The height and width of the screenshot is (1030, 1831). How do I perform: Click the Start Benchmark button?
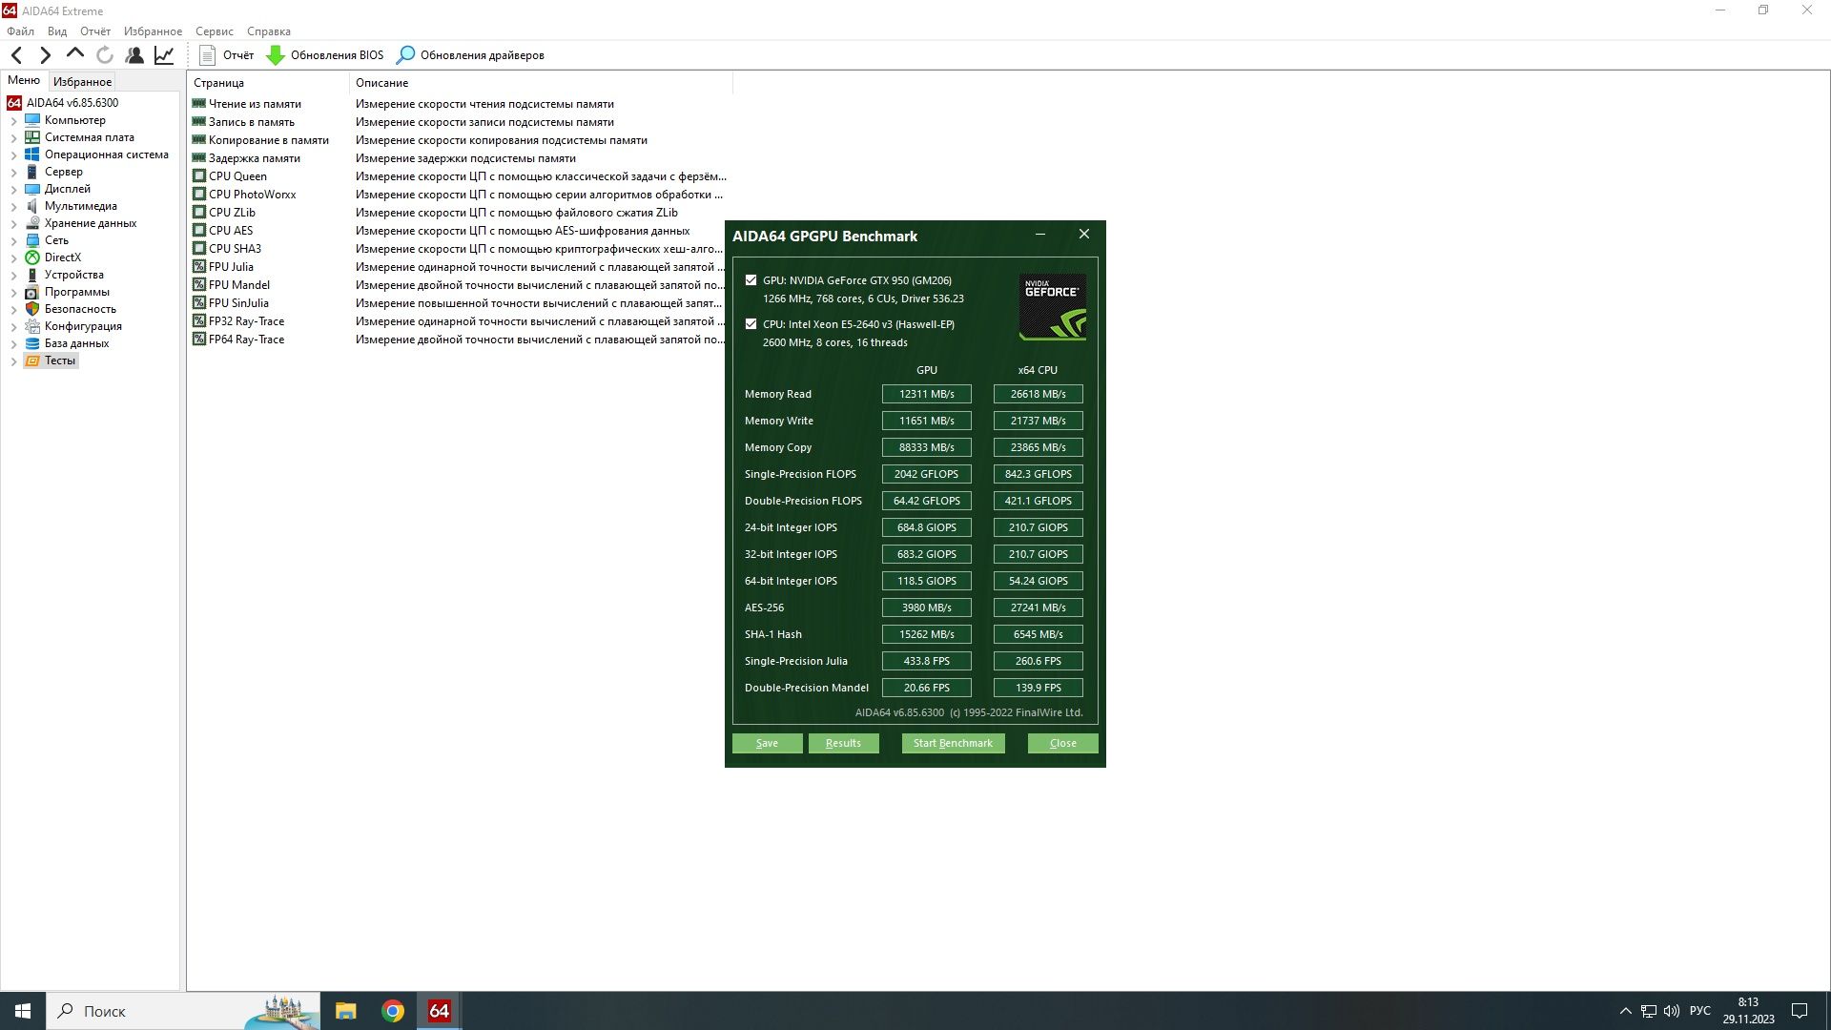coord(953,743)
